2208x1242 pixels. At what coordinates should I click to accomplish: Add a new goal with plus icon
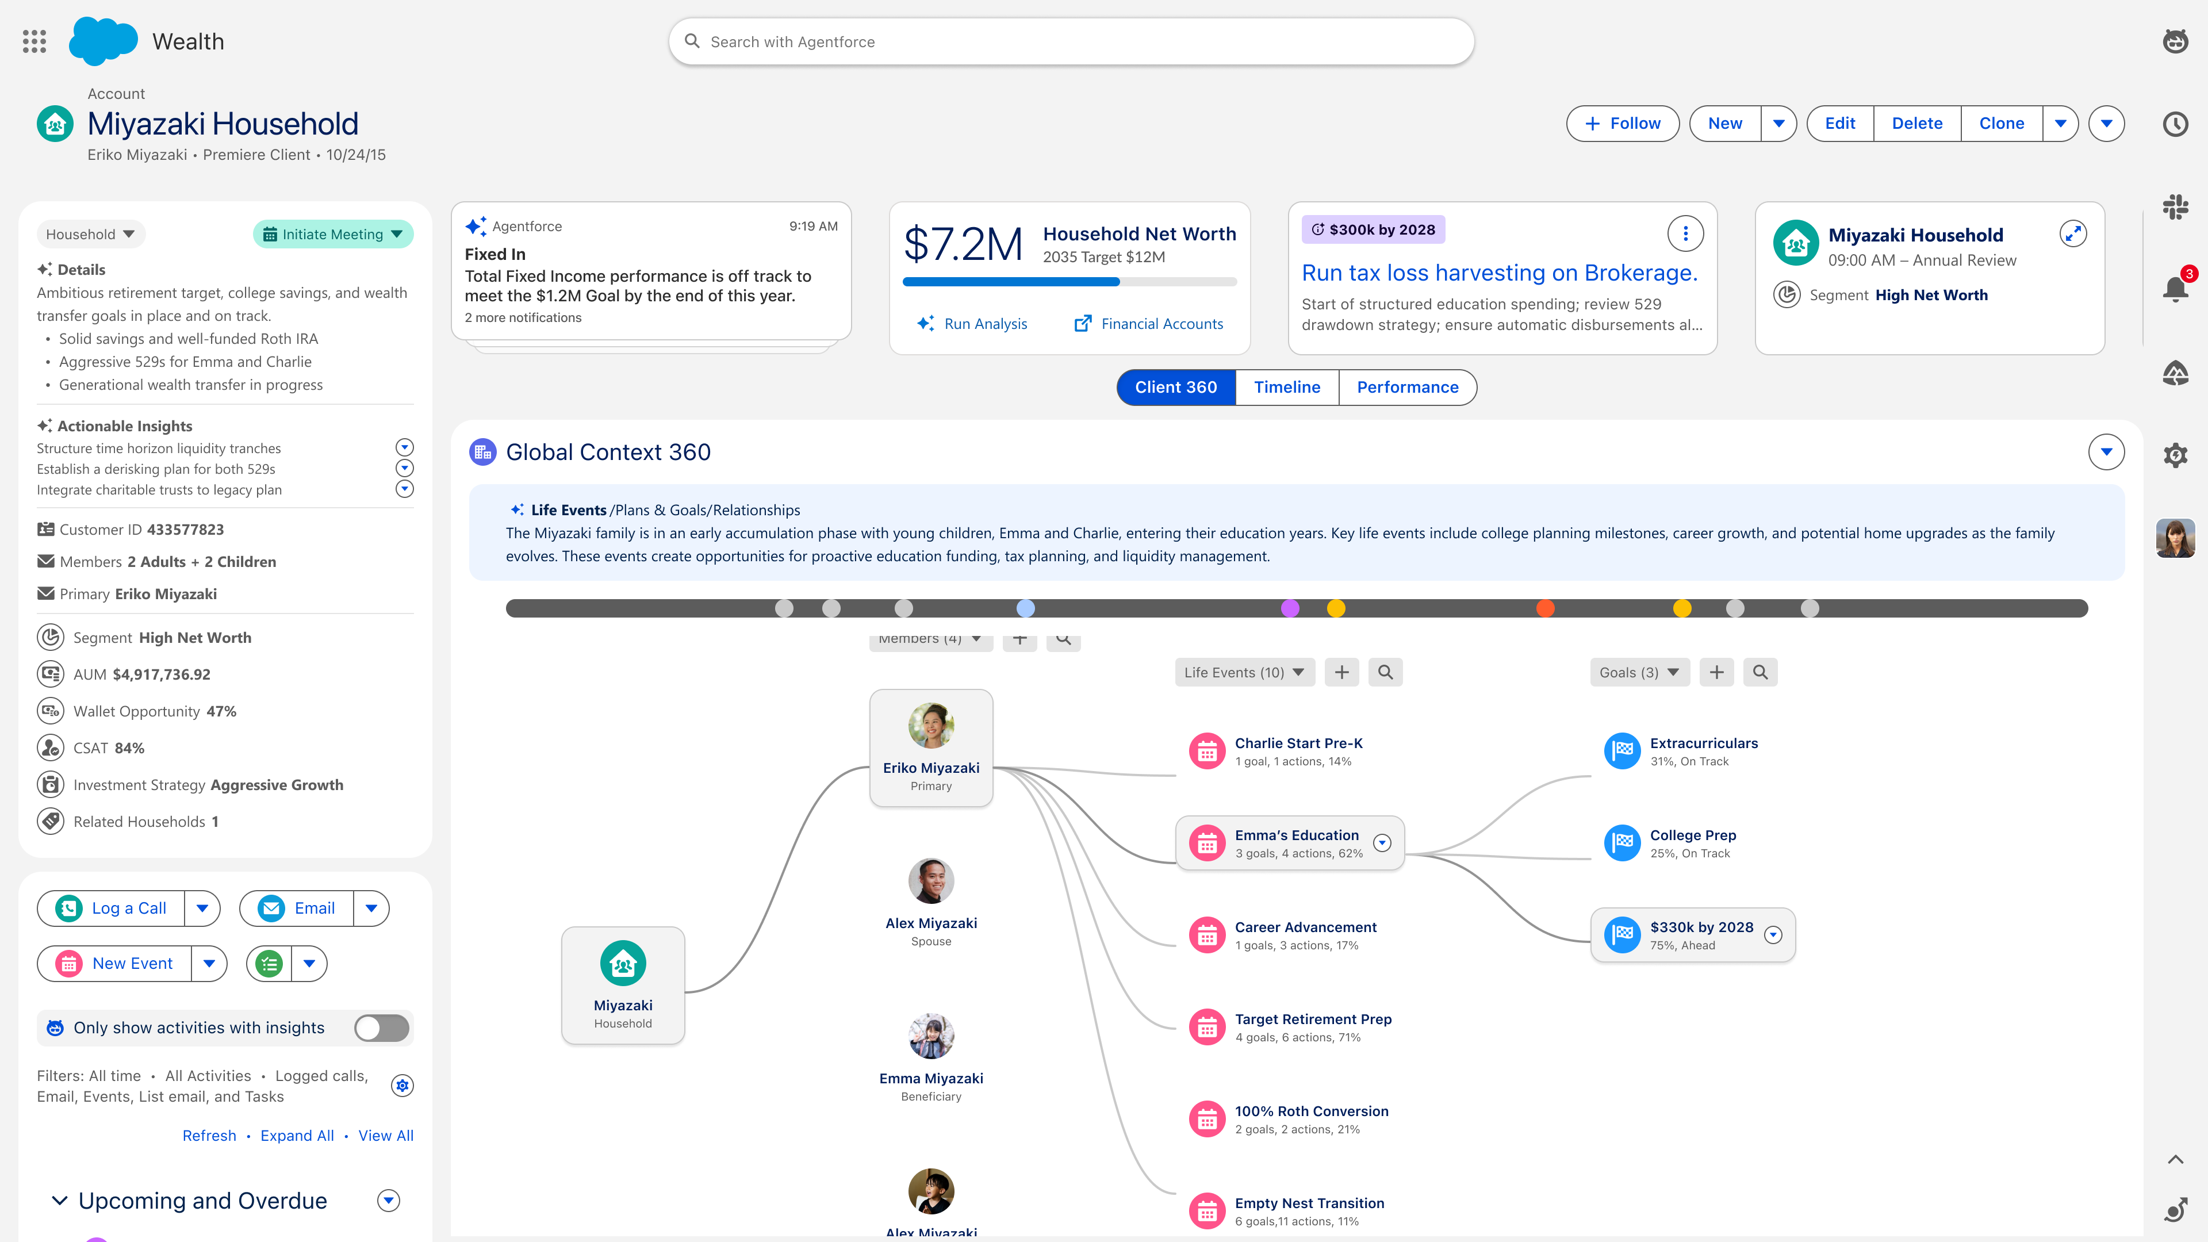[x=1716, y=673]
